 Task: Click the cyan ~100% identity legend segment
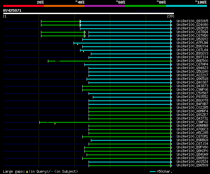pos(186,6)
